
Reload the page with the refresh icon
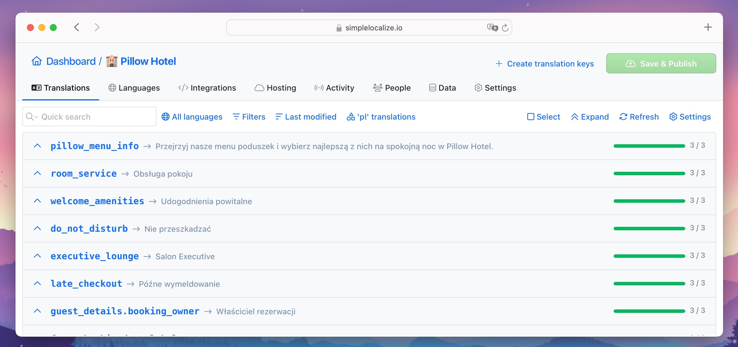505,28
